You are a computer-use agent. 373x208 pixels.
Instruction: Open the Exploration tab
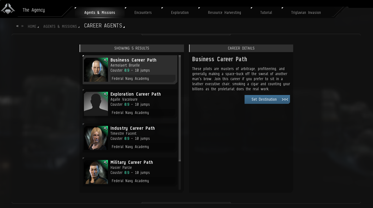(180, 13)
